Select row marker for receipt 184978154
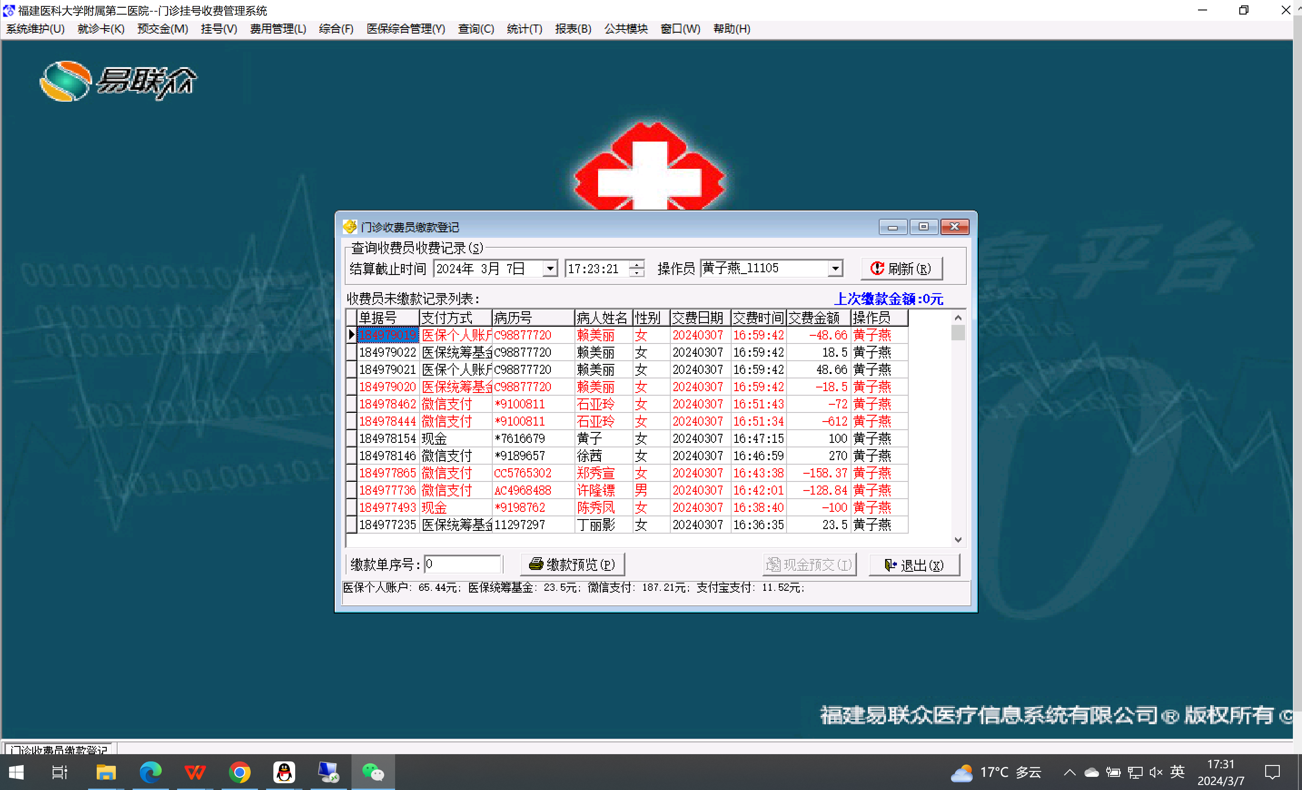1302x790 pixels. click(x=351, y=438)
